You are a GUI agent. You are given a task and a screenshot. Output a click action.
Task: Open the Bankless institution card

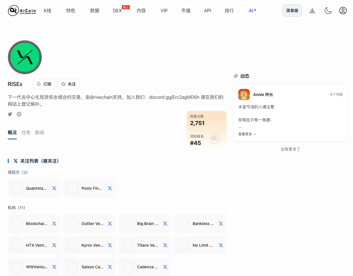tap(201, 224)
